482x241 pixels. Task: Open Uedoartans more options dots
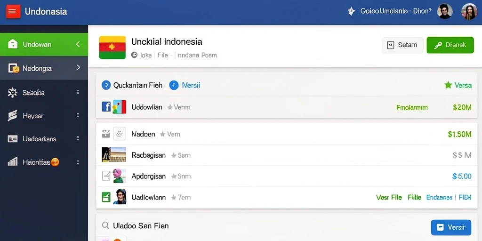point(78,138)
